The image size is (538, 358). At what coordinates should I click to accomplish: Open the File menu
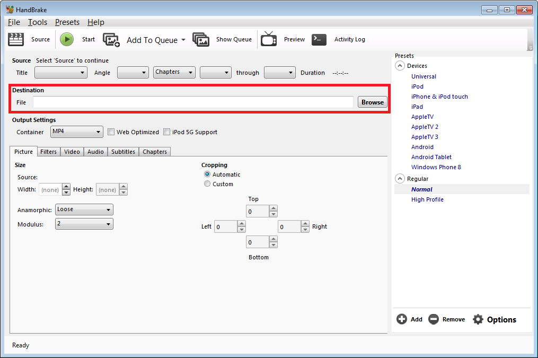(x=14, y=22)
